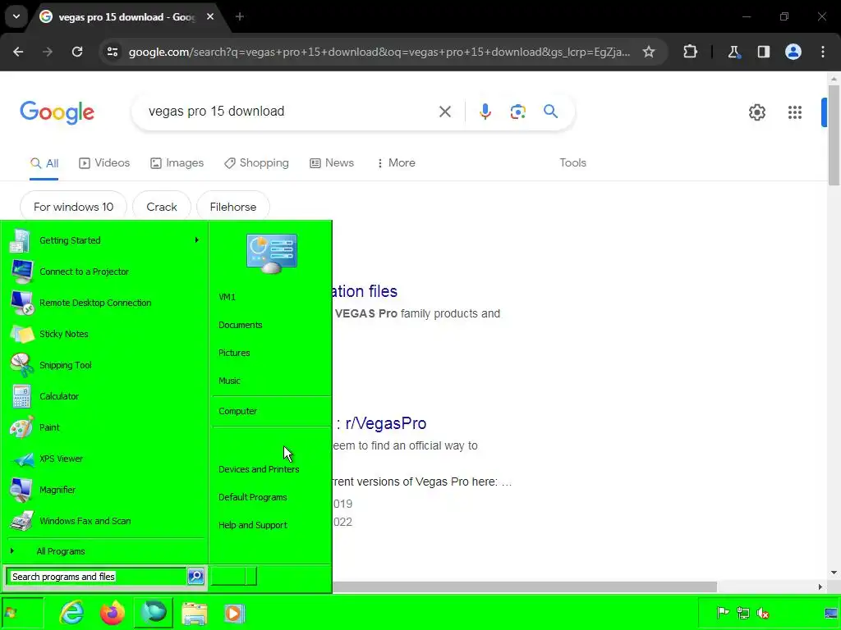Open Chrome three-dot menu

(823, 52)
